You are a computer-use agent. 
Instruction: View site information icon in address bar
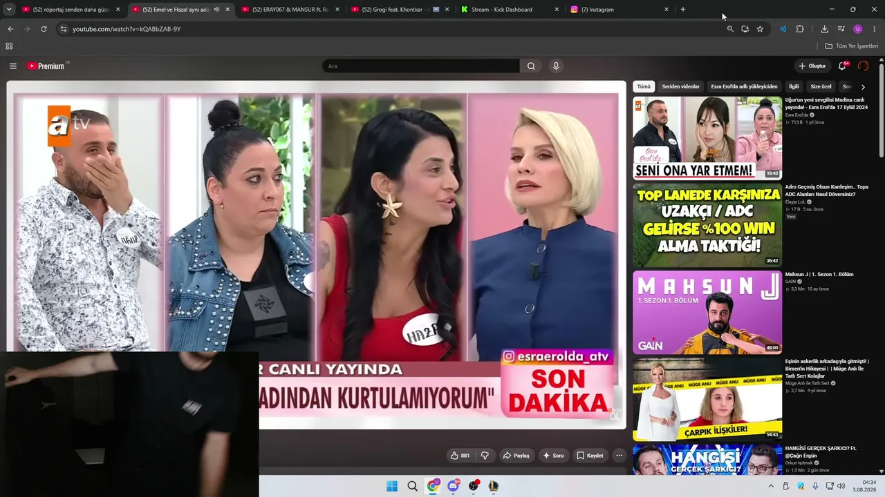[63, 29]
